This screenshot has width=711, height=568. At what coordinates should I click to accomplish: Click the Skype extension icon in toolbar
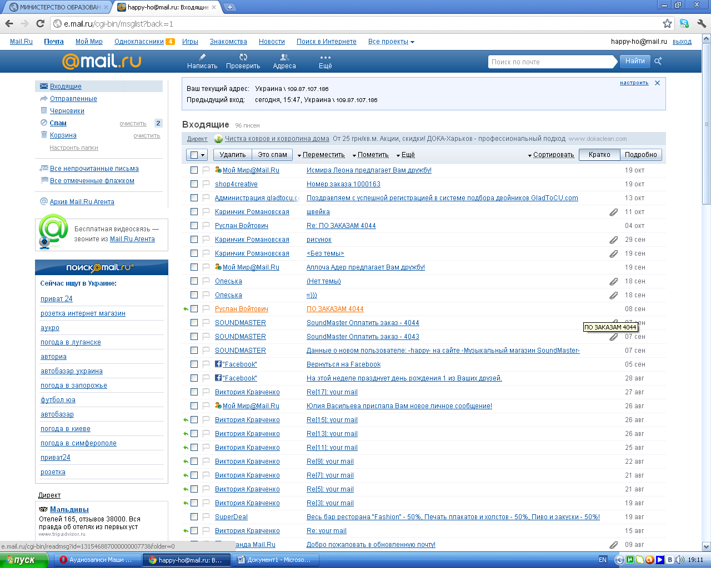[x=684, y=23]
